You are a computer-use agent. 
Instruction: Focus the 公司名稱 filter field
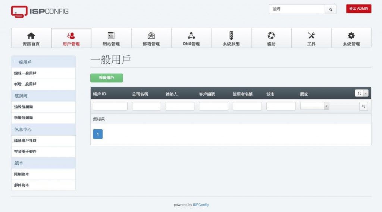pyautogui.click(x=146, y=106)
